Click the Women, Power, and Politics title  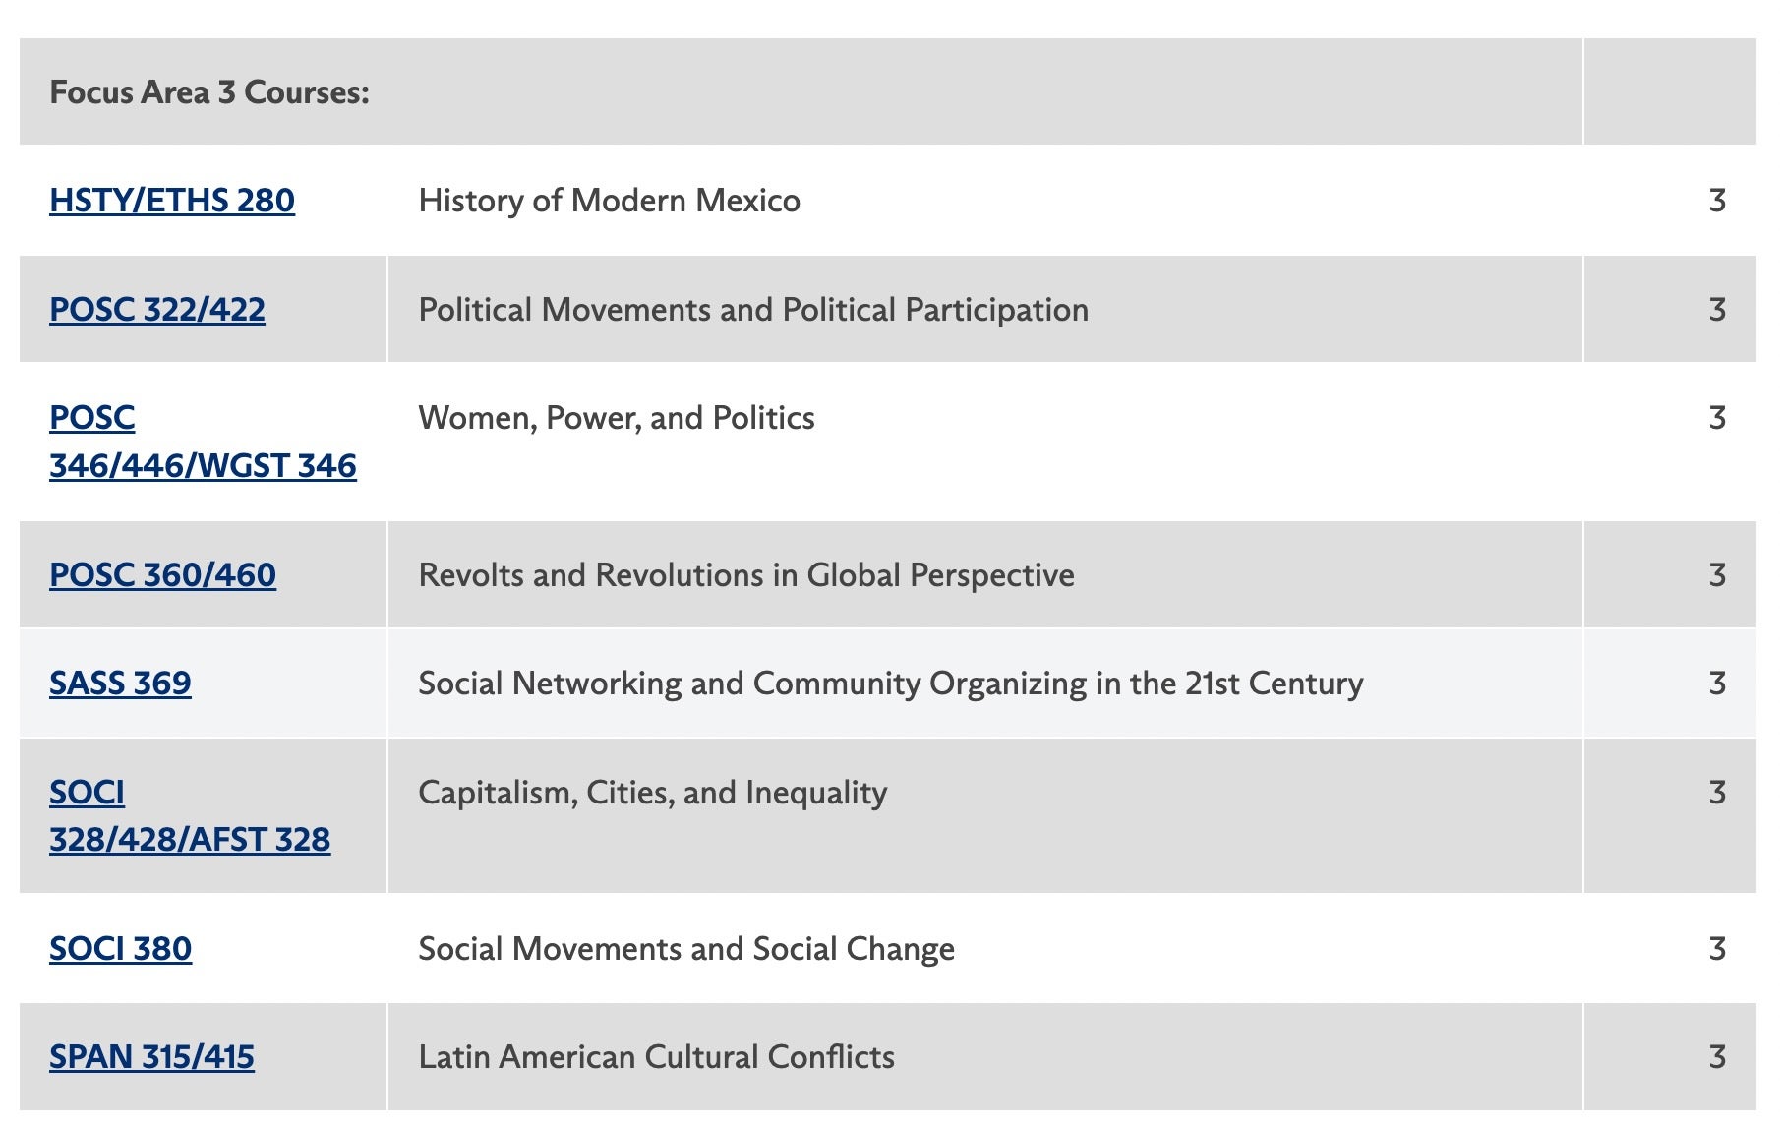pyautogui.click(x=617, y=418)
